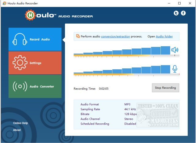The height and width of the screenshot is (143, 196).
Task: Open the Facebook social icon
Action: coord(183,13)
